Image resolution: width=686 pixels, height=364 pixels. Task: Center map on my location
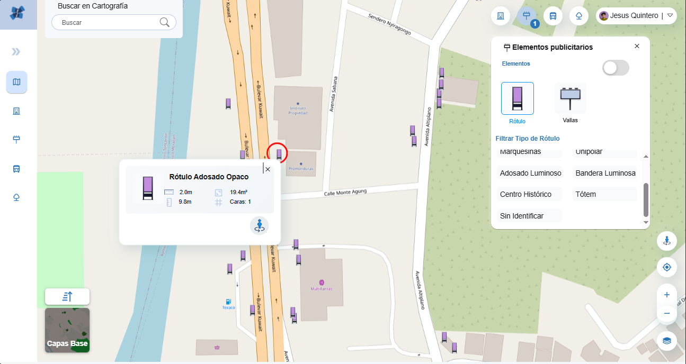pos(666,267)
